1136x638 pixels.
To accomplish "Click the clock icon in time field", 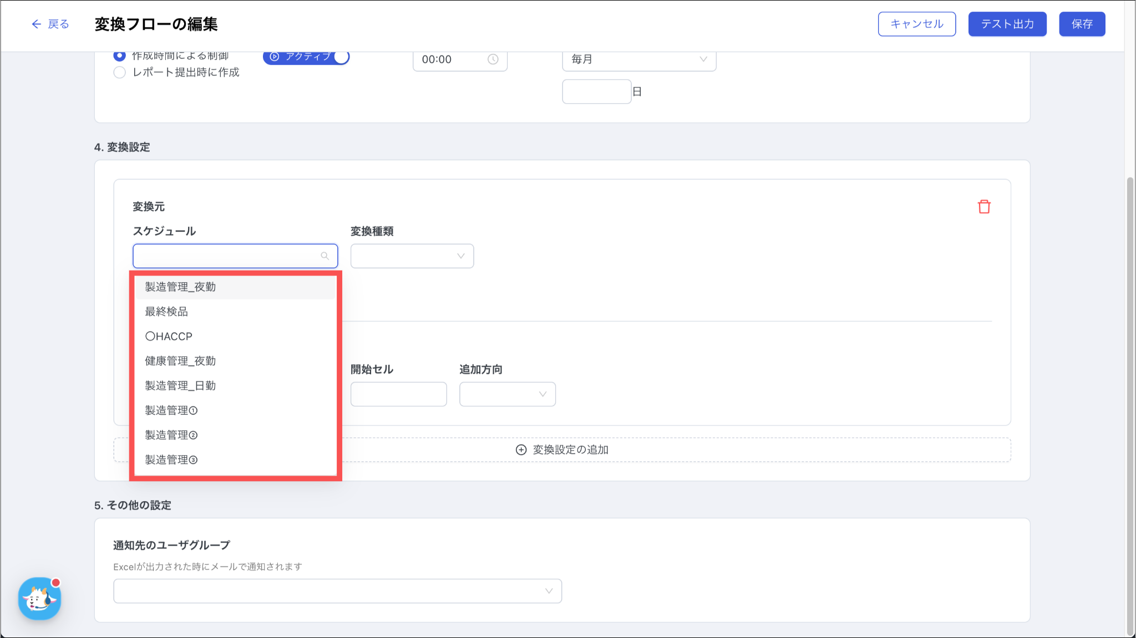I will 493,59.
